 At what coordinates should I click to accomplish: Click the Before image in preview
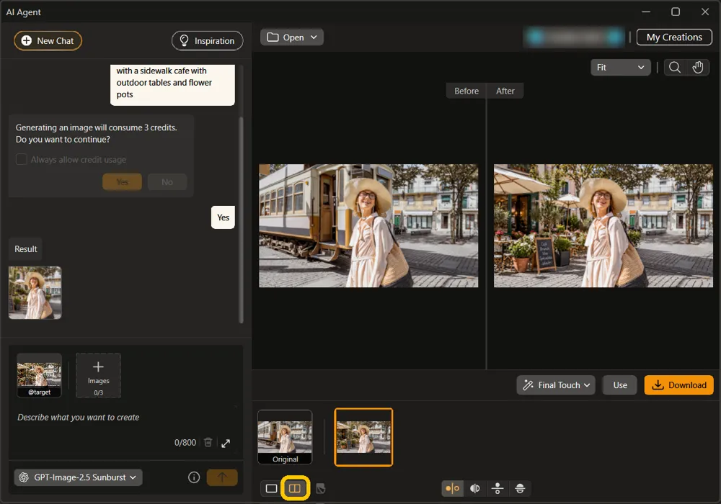pos(368,226)
